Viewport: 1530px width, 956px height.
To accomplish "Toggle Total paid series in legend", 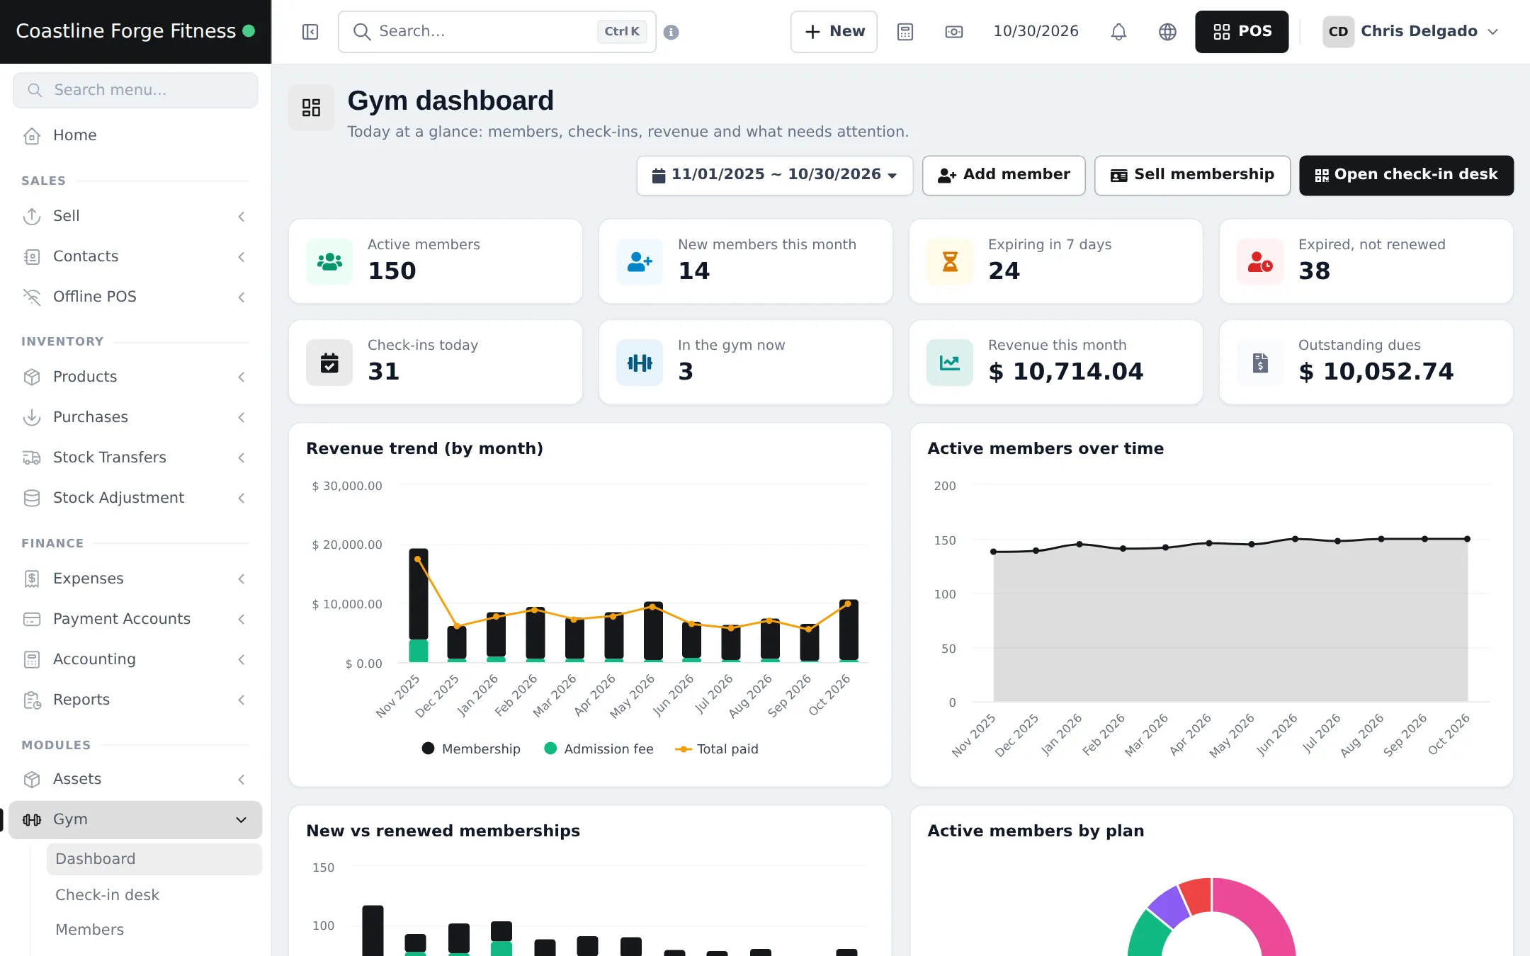I will point(717,749).
